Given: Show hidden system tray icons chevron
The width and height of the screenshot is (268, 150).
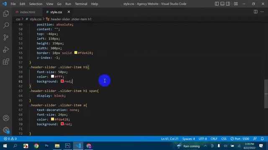Looking at the screenshot, I should point(205,146).
